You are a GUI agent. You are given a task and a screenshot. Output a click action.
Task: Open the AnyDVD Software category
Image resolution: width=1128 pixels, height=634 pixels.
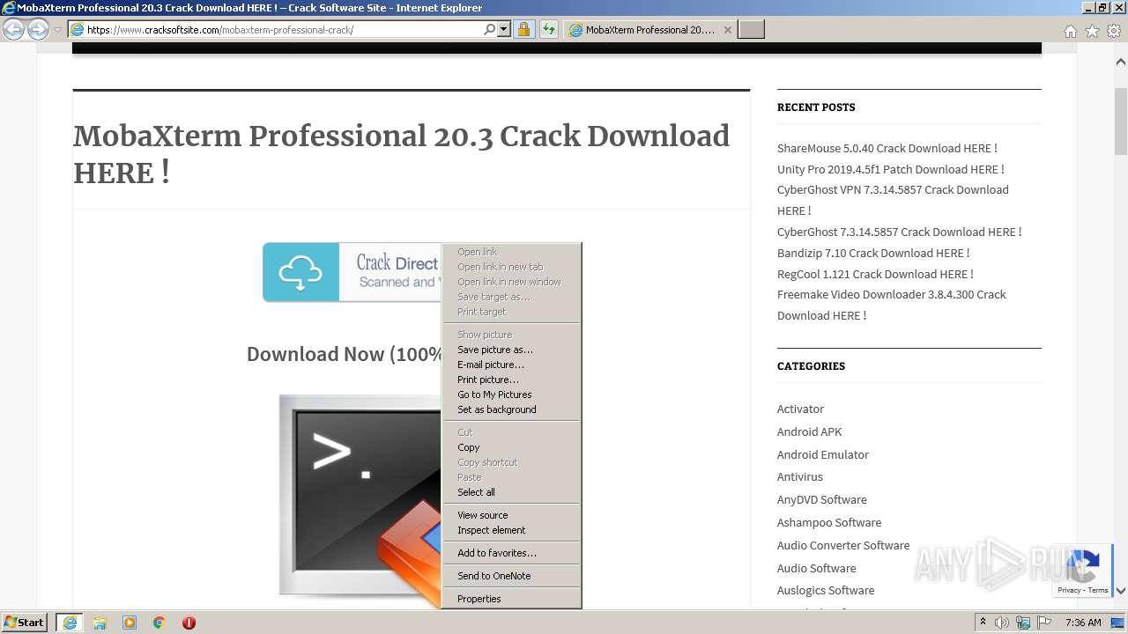pos(822,499)
